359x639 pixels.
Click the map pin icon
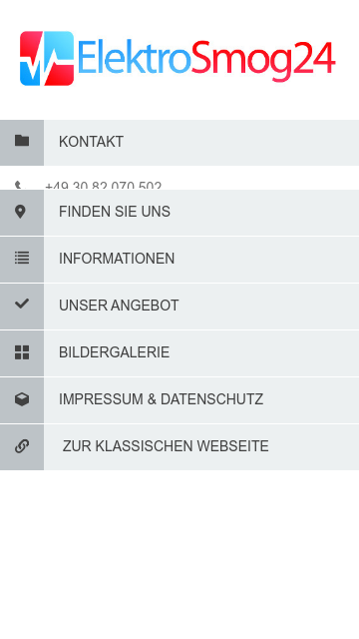coord(20,212)
